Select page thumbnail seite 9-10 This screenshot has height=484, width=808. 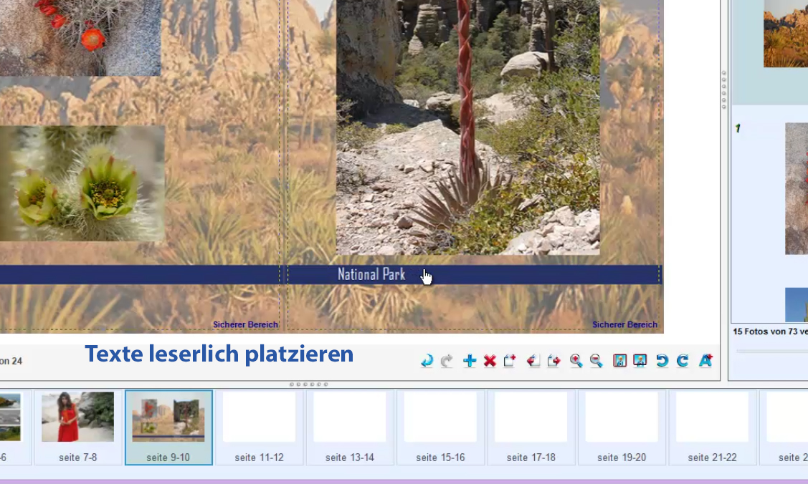coord(168,427)
